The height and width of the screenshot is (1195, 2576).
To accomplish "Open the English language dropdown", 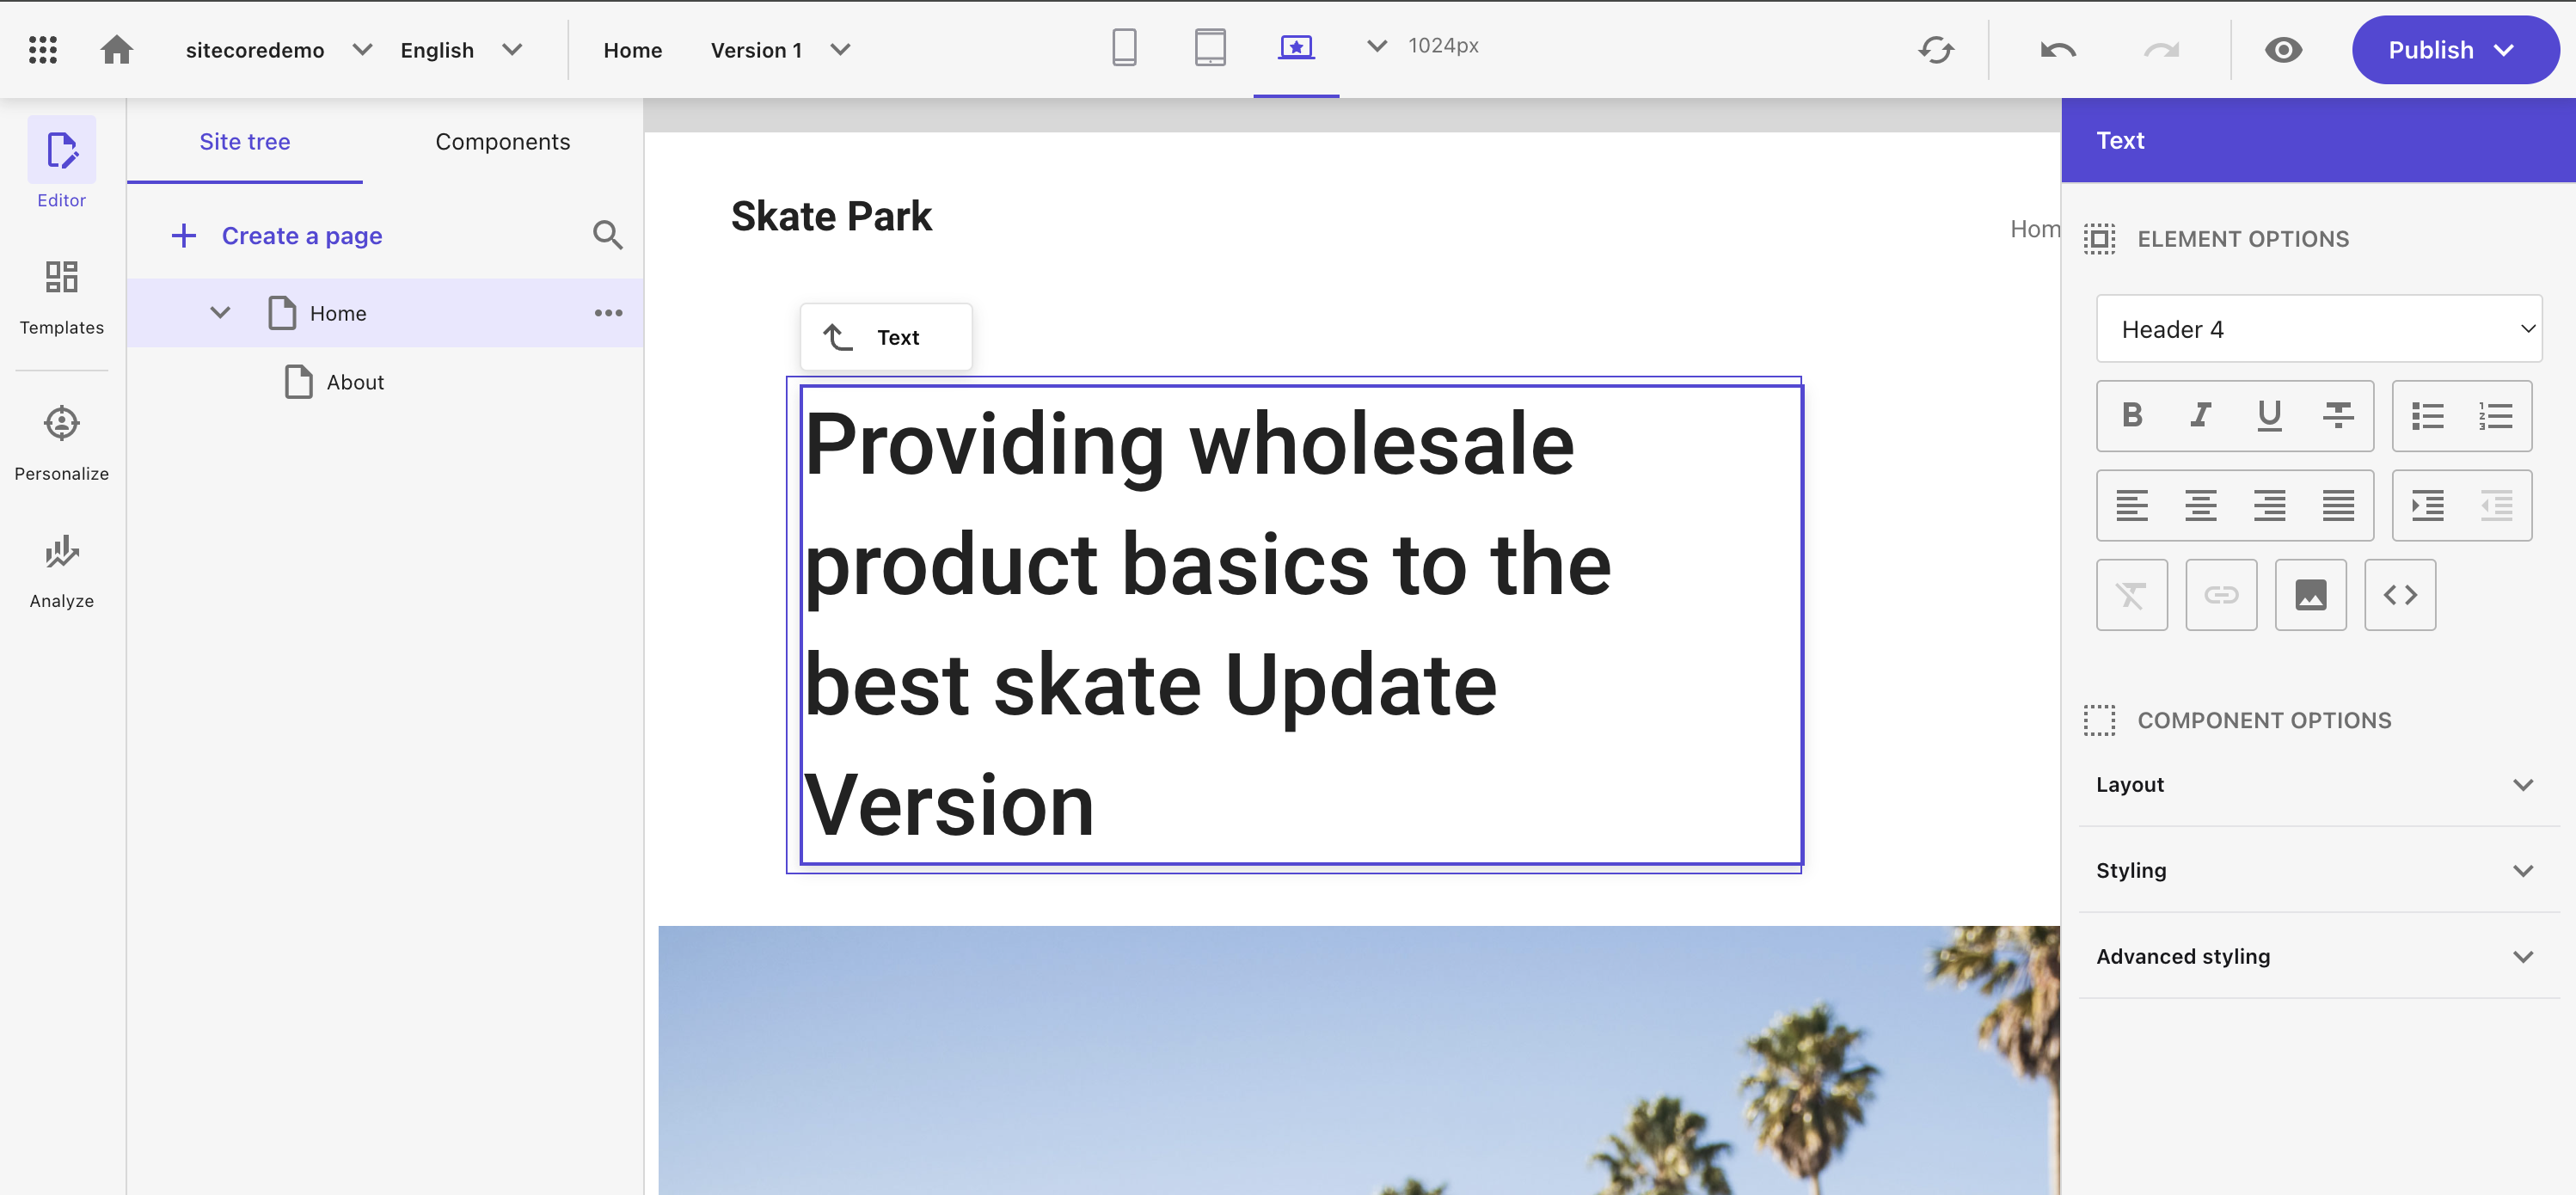I will tap(461, 50).
